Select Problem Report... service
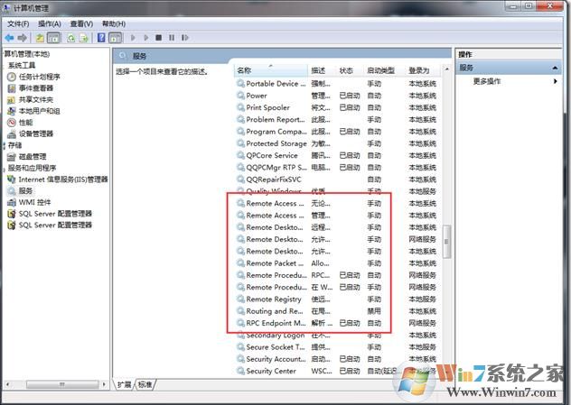Image resolution: width=571 pixels, height=405 pixels. pos(337,120)
